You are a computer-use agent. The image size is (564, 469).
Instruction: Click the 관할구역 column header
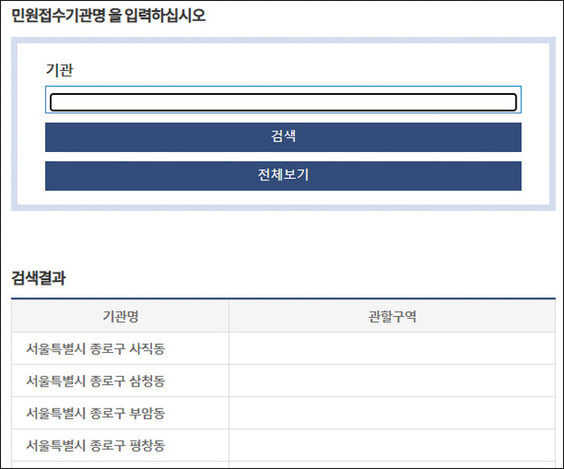(x=392, y=316)
